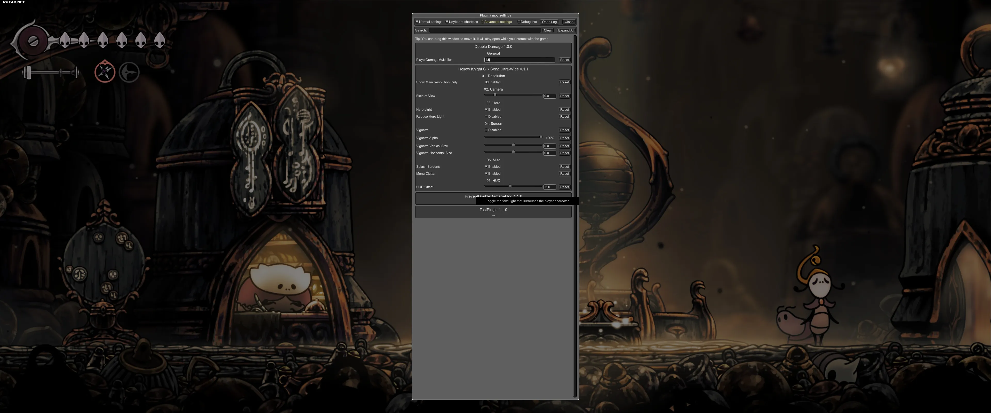Reset the HUD Offset setting
This screenshot has height=413, width=991.
[564, 187]
